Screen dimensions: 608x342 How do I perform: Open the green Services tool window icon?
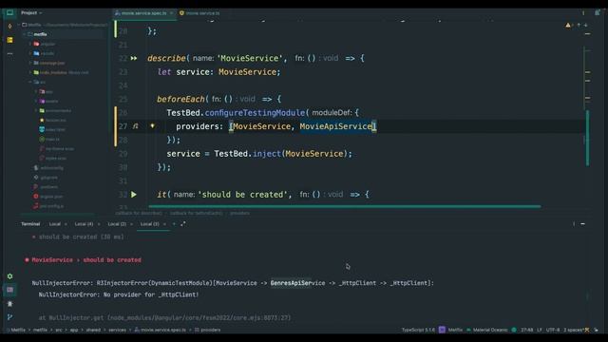point(9,276)
